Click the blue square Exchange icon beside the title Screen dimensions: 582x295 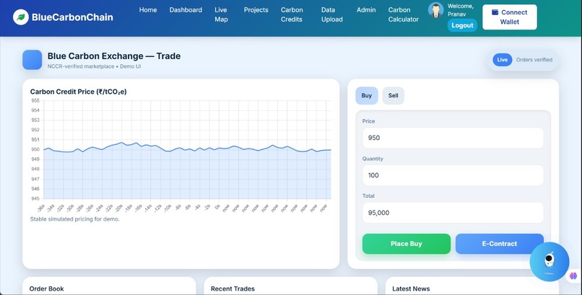[32, 60]
